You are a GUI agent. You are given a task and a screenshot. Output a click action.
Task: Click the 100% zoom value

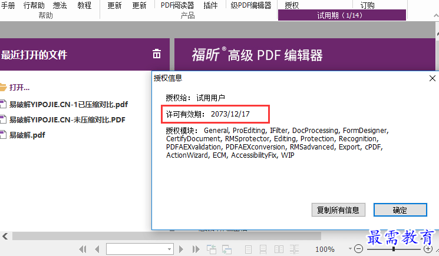pyautogui.click(x=325, y=249)
